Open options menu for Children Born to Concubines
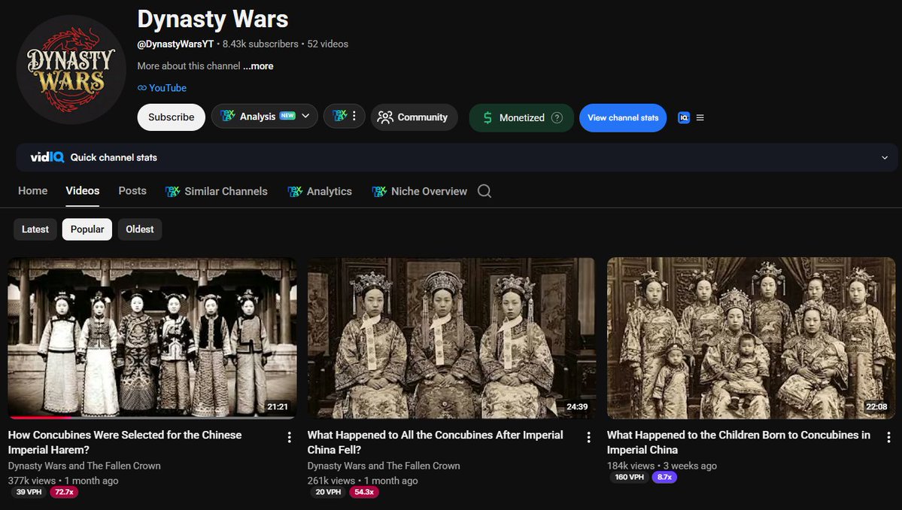 (x=888, y=438)
